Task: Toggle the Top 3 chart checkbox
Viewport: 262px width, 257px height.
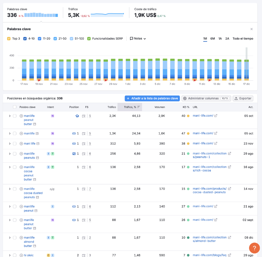Action: point(9,38)
